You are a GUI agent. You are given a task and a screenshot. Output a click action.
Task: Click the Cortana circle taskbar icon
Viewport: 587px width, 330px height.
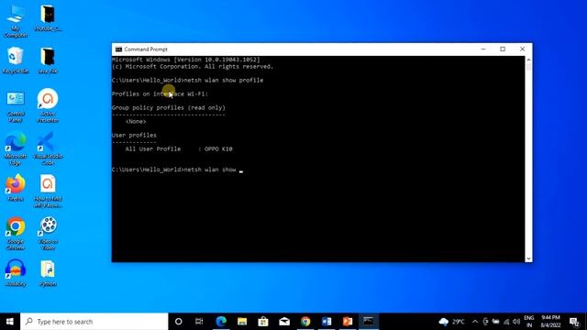(179, 322)
